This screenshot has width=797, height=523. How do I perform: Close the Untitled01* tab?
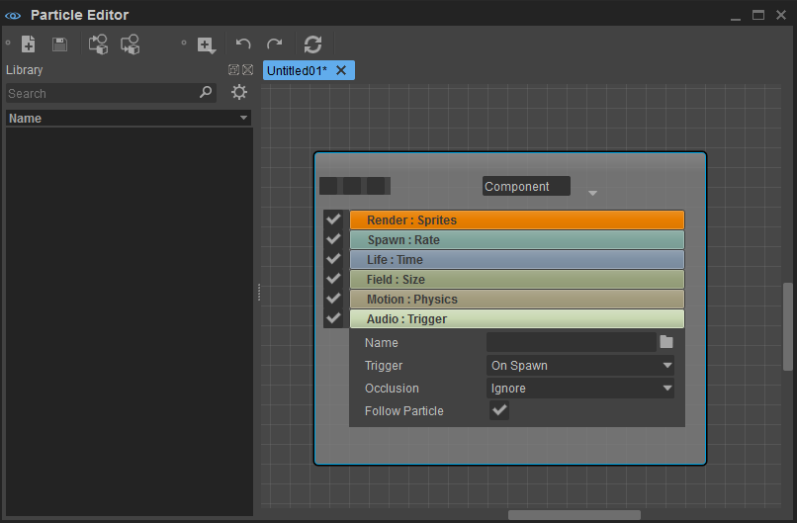(x=341, y=70)
